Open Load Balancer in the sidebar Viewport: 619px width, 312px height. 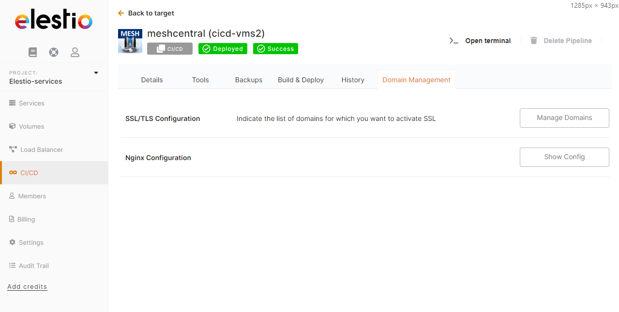[x=41, y=149]
